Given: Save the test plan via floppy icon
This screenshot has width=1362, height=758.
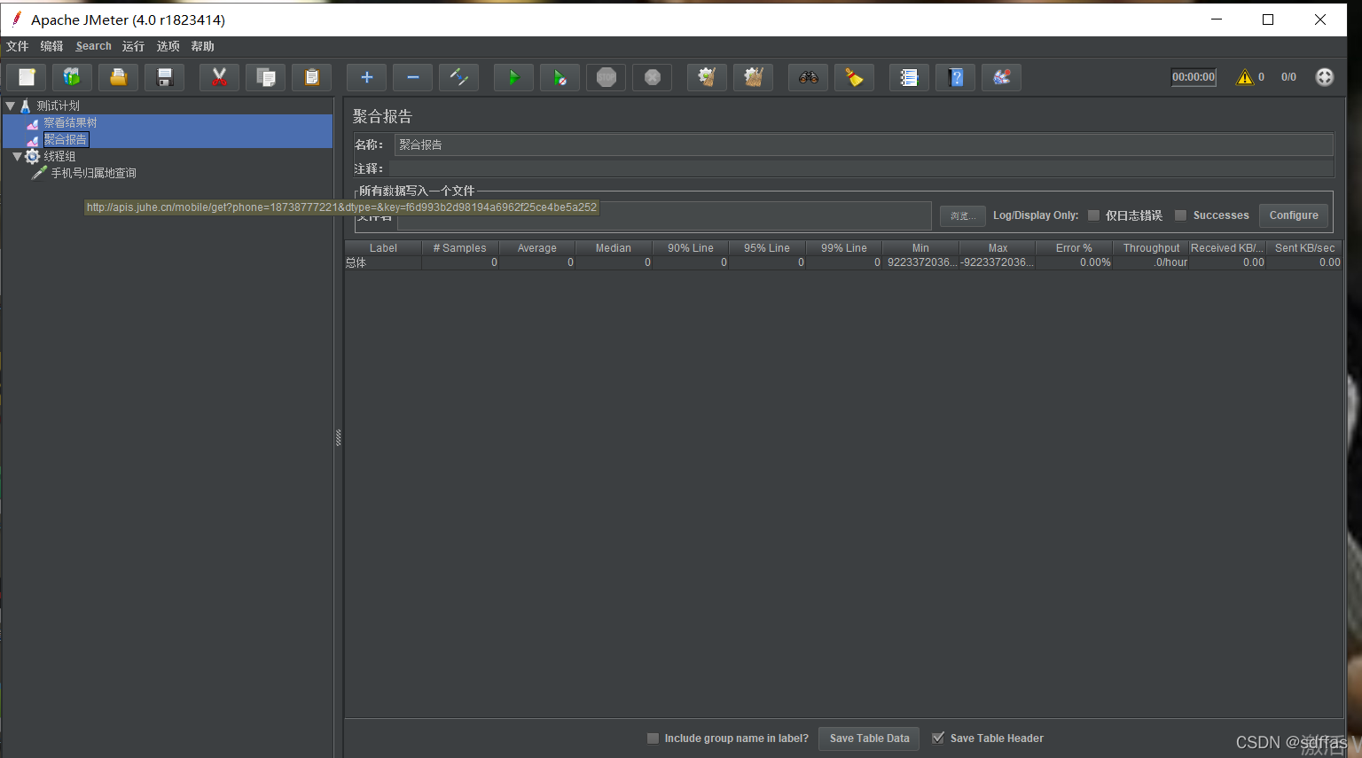Looking at the screenshot, I should click(x=164, y=77).
